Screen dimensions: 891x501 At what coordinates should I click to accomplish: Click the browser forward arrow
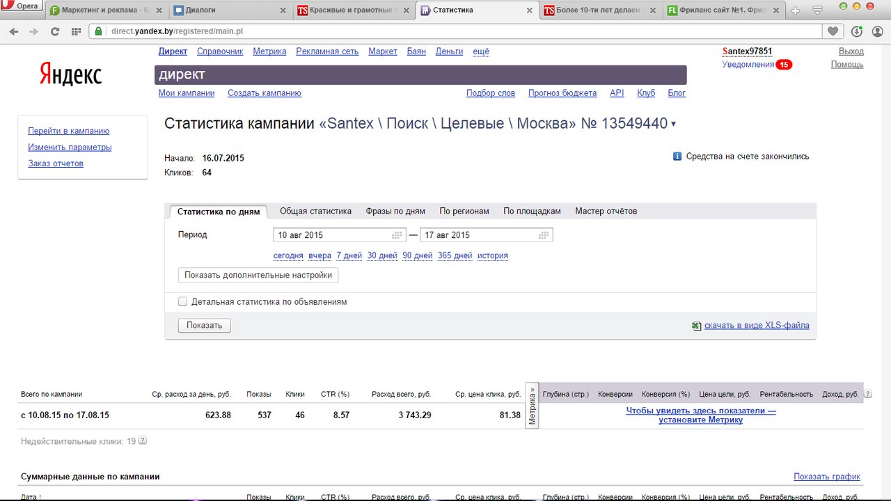pos(33,31)
